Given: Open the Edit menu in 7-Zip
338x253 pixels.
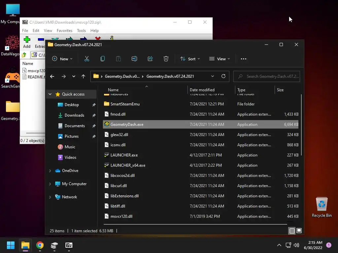Looking at the screenshot, I should click(36, 31).
